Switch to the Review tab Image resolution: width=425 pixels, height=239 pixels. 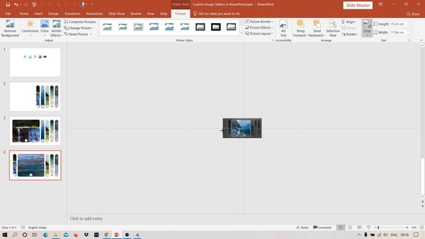pyautogui.click(x=136, y=13)
